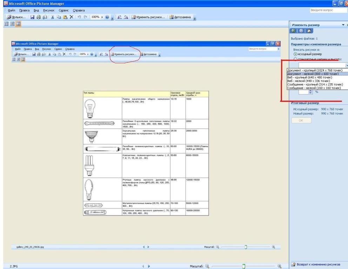Click the Автозамена toolbar button
Viewport: 348px width, 269px height.
pyautogui.click(x=180, y=17)
